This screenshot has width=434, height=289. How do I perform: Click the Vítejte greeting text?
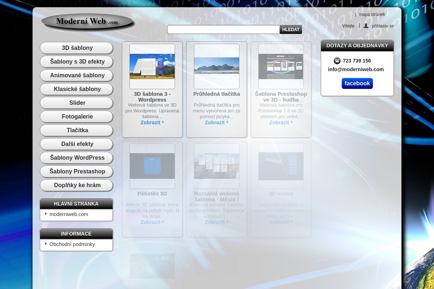coord(348,26)
